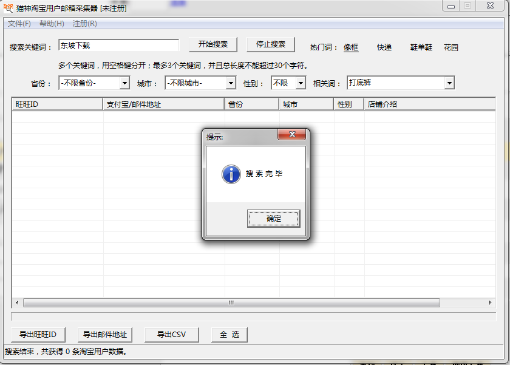Click the scrollbar right arrow
This screenshot has width=510, height=365.
coord(490,303)
